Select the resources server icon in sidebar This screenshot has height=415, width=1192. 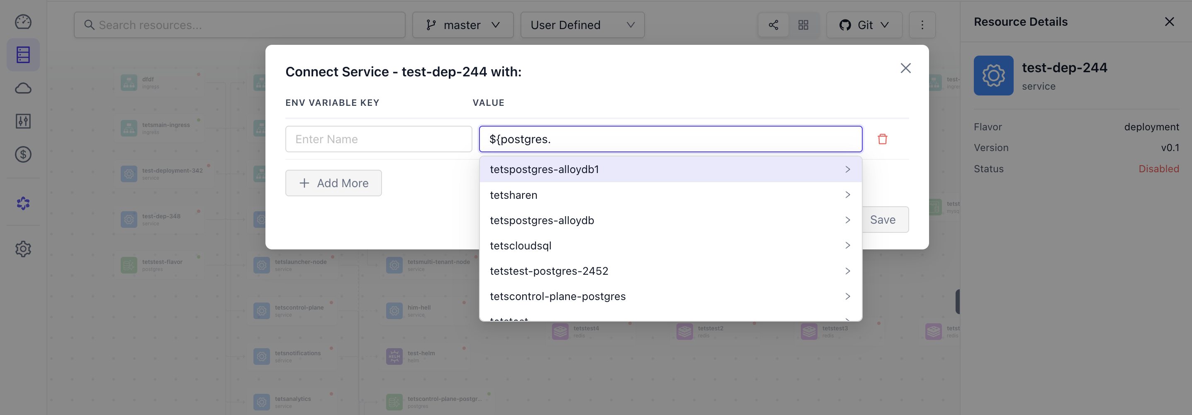click(x=23, y=55)
